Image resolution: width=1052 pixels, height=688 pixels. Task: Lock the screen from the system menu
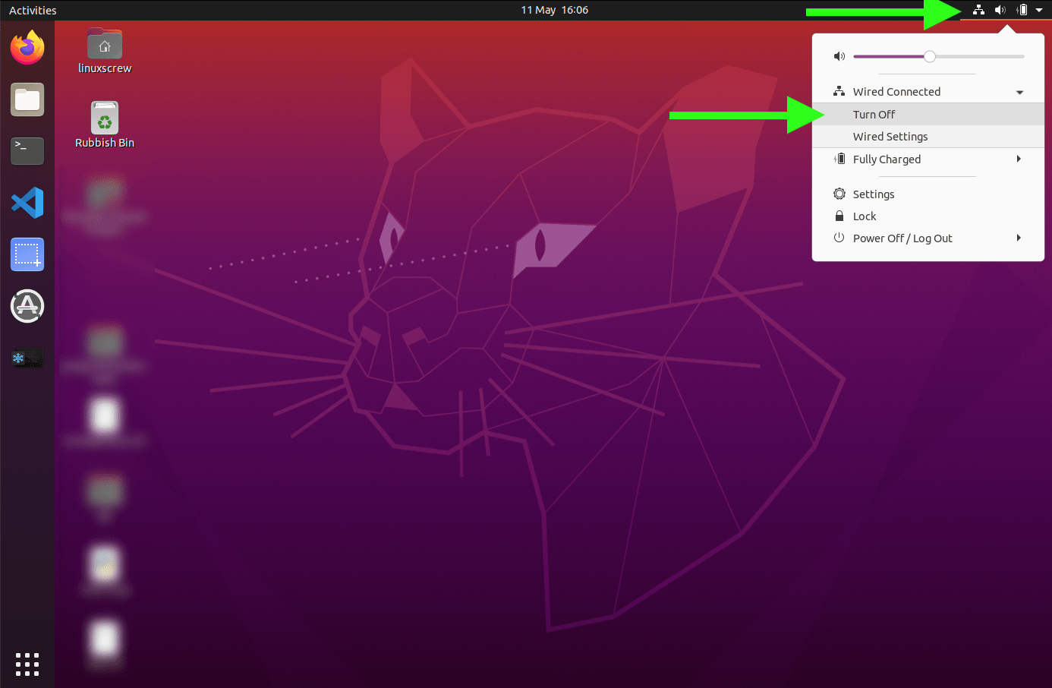[864, 216]
